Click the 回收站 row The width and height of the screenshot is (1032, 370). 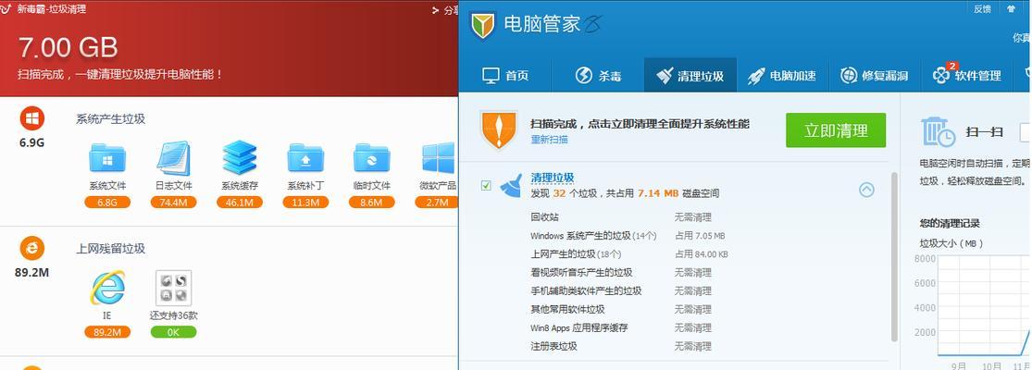click(x=621, y=216)
